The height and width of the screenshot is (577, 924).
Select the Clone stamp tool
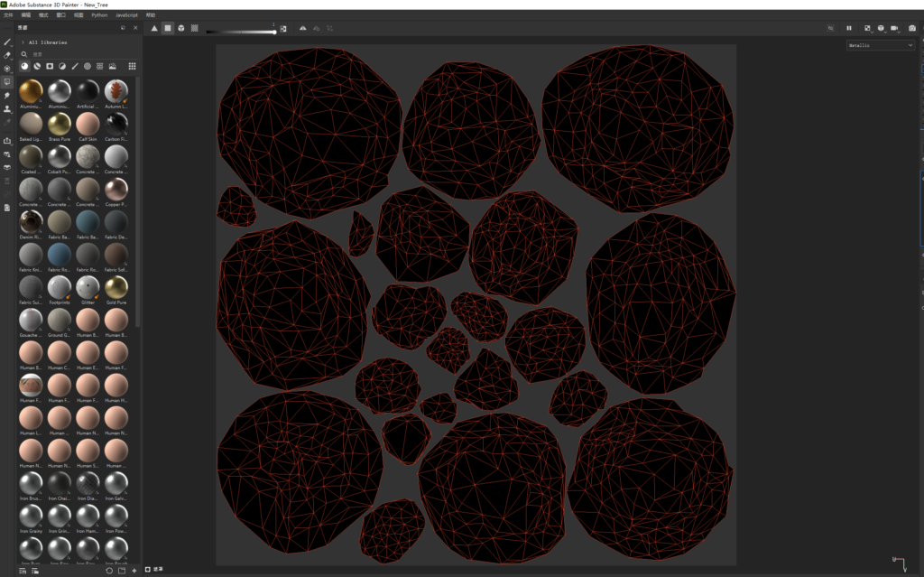point(7,108)
